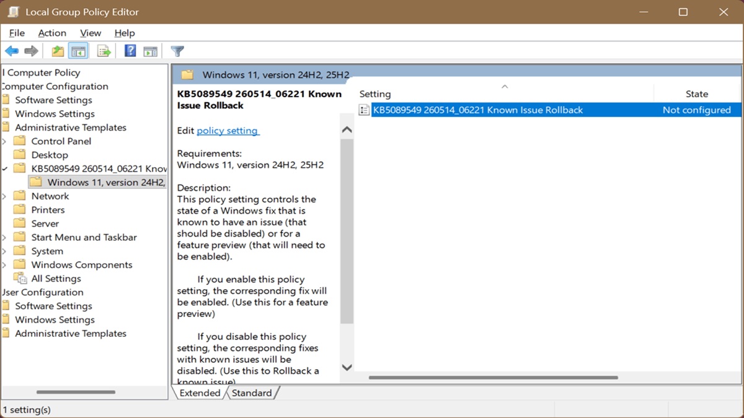Expand the System tree node
The image size is (744, 418).
(4, 251)
